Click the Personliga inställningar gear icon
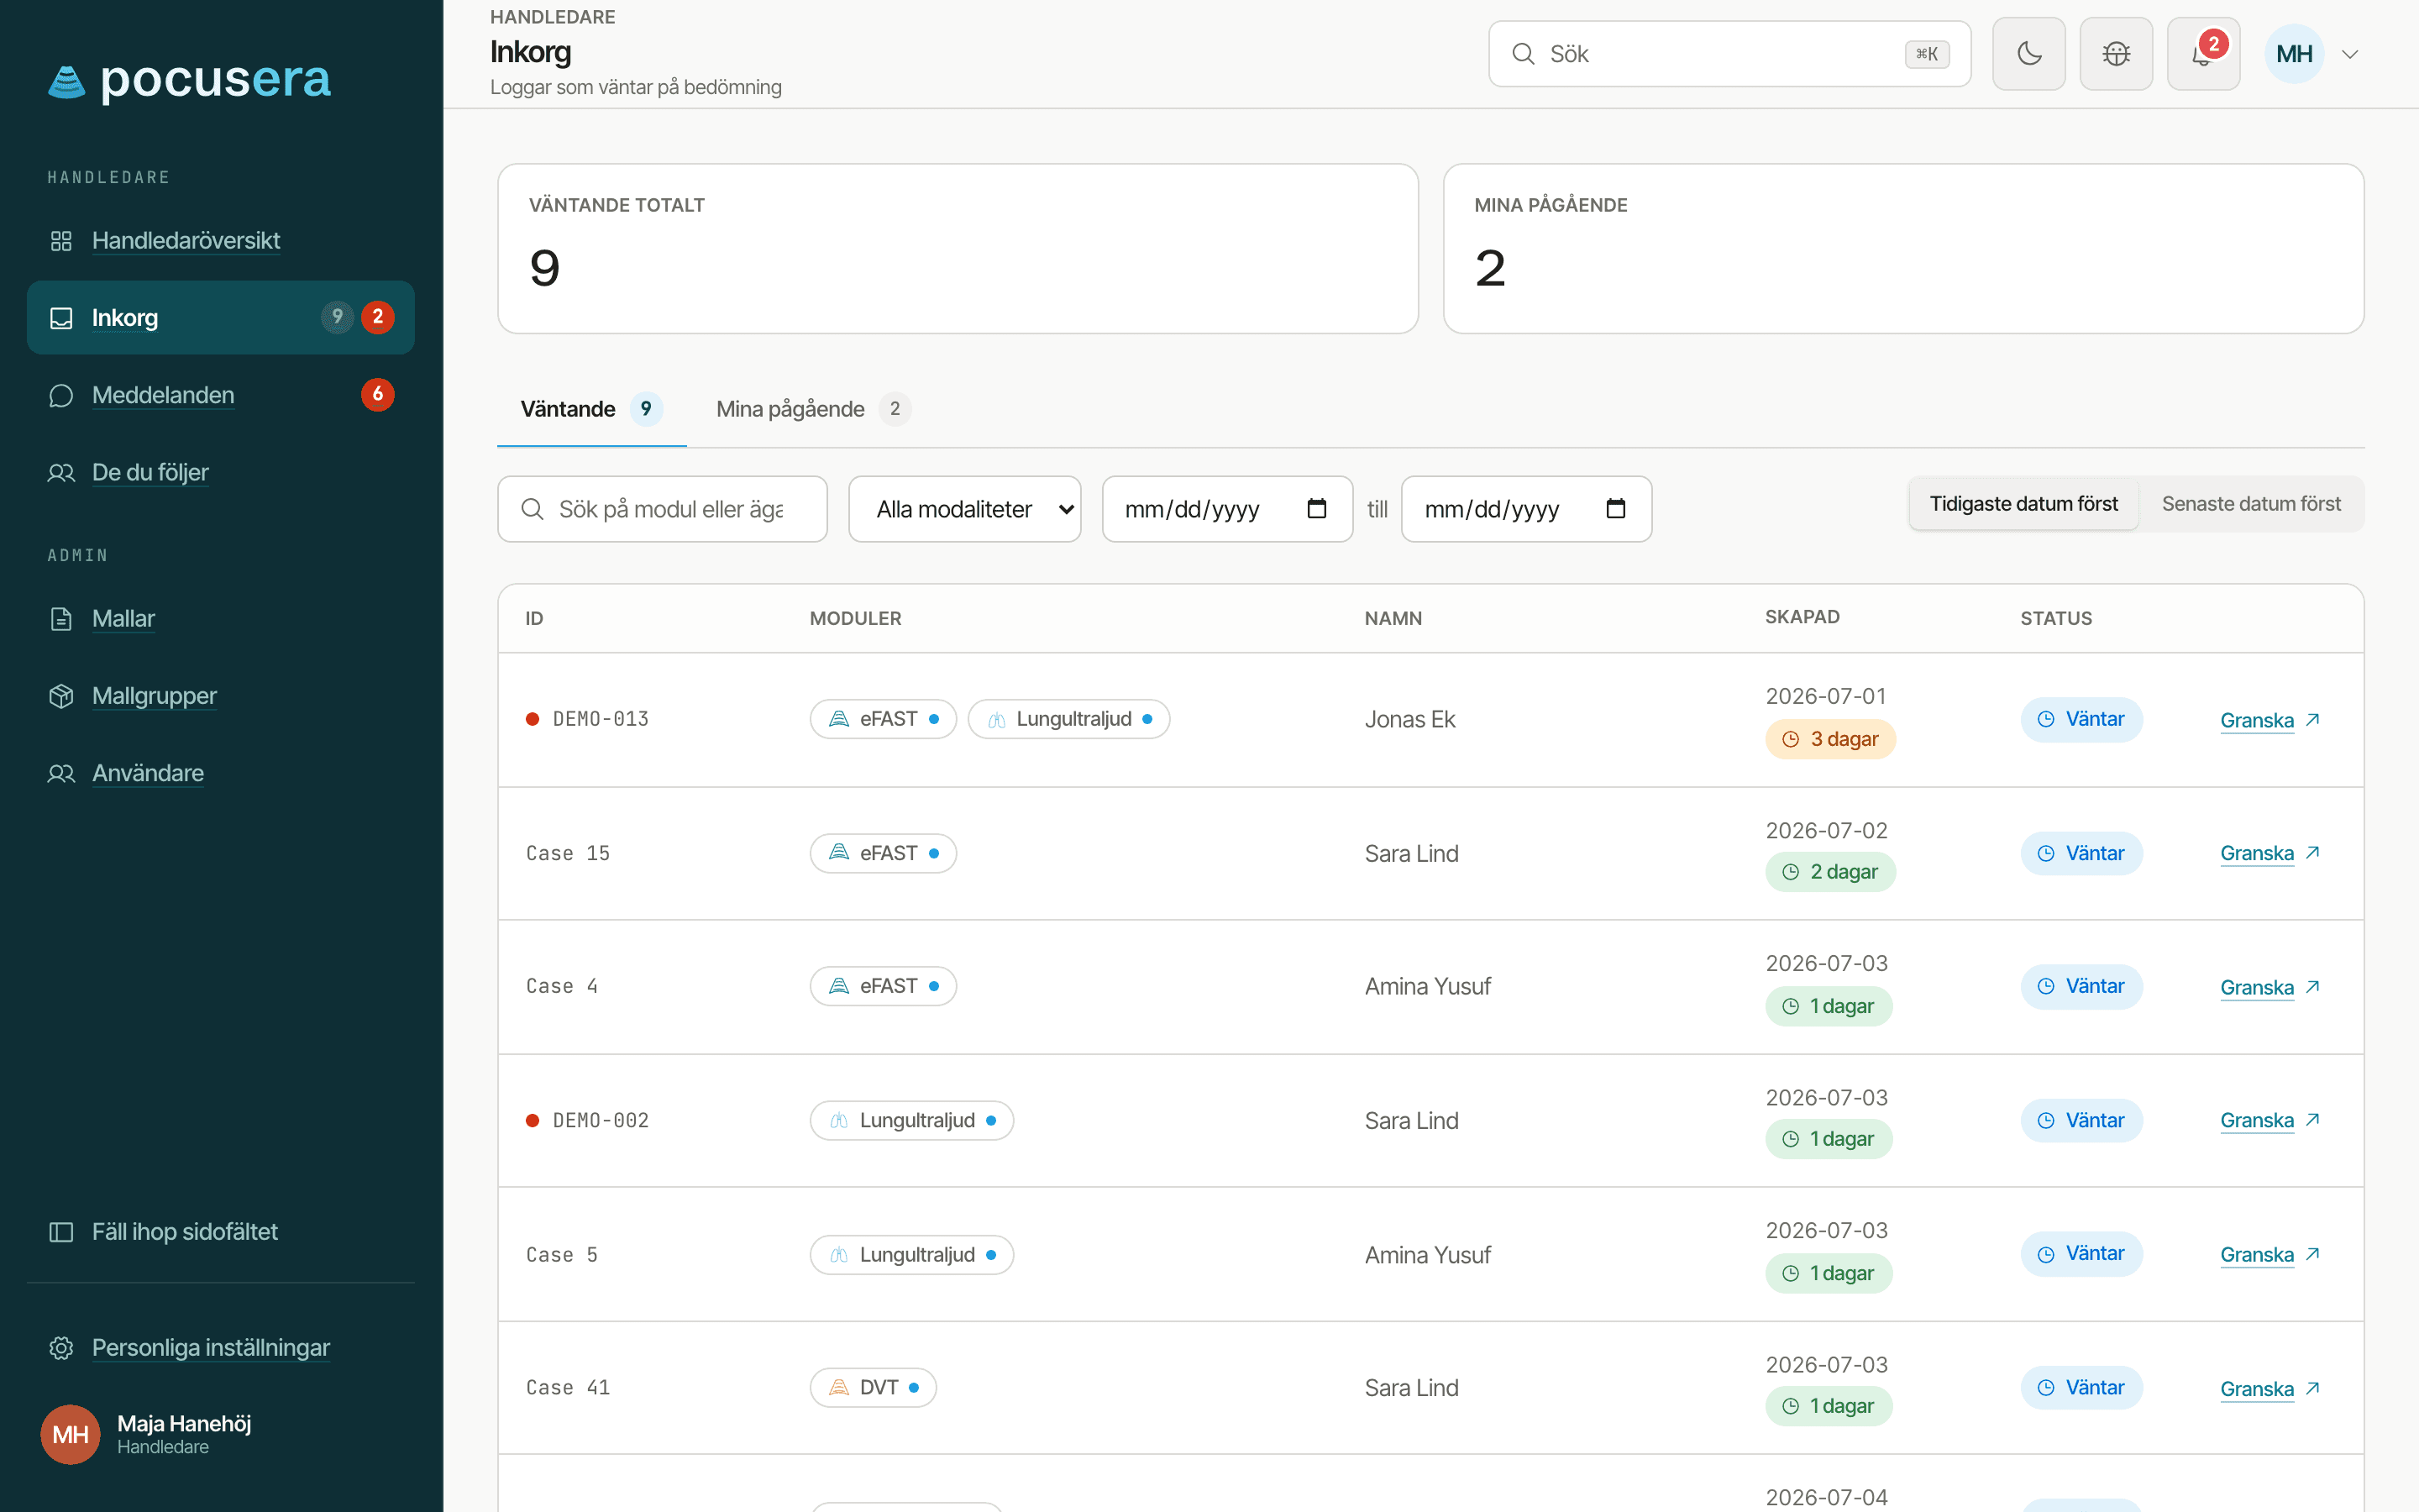This screenshot has height=1512, width=2419. click(61, 1348)
